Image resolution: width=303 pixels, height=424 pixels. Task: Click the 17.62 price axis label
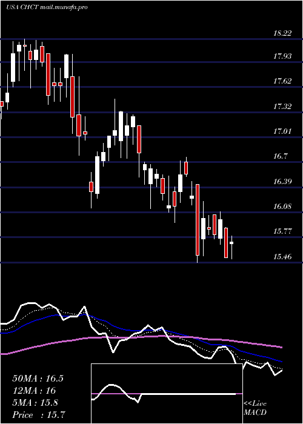click(x=283, y=81)
